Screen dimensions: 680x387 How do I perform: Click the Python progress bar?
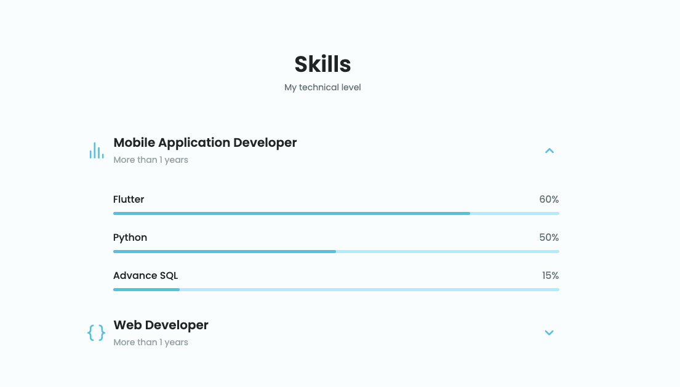click(336, 251)
